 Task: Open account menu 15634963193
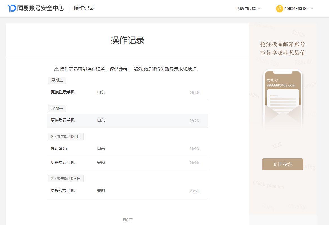pos(295,9)
